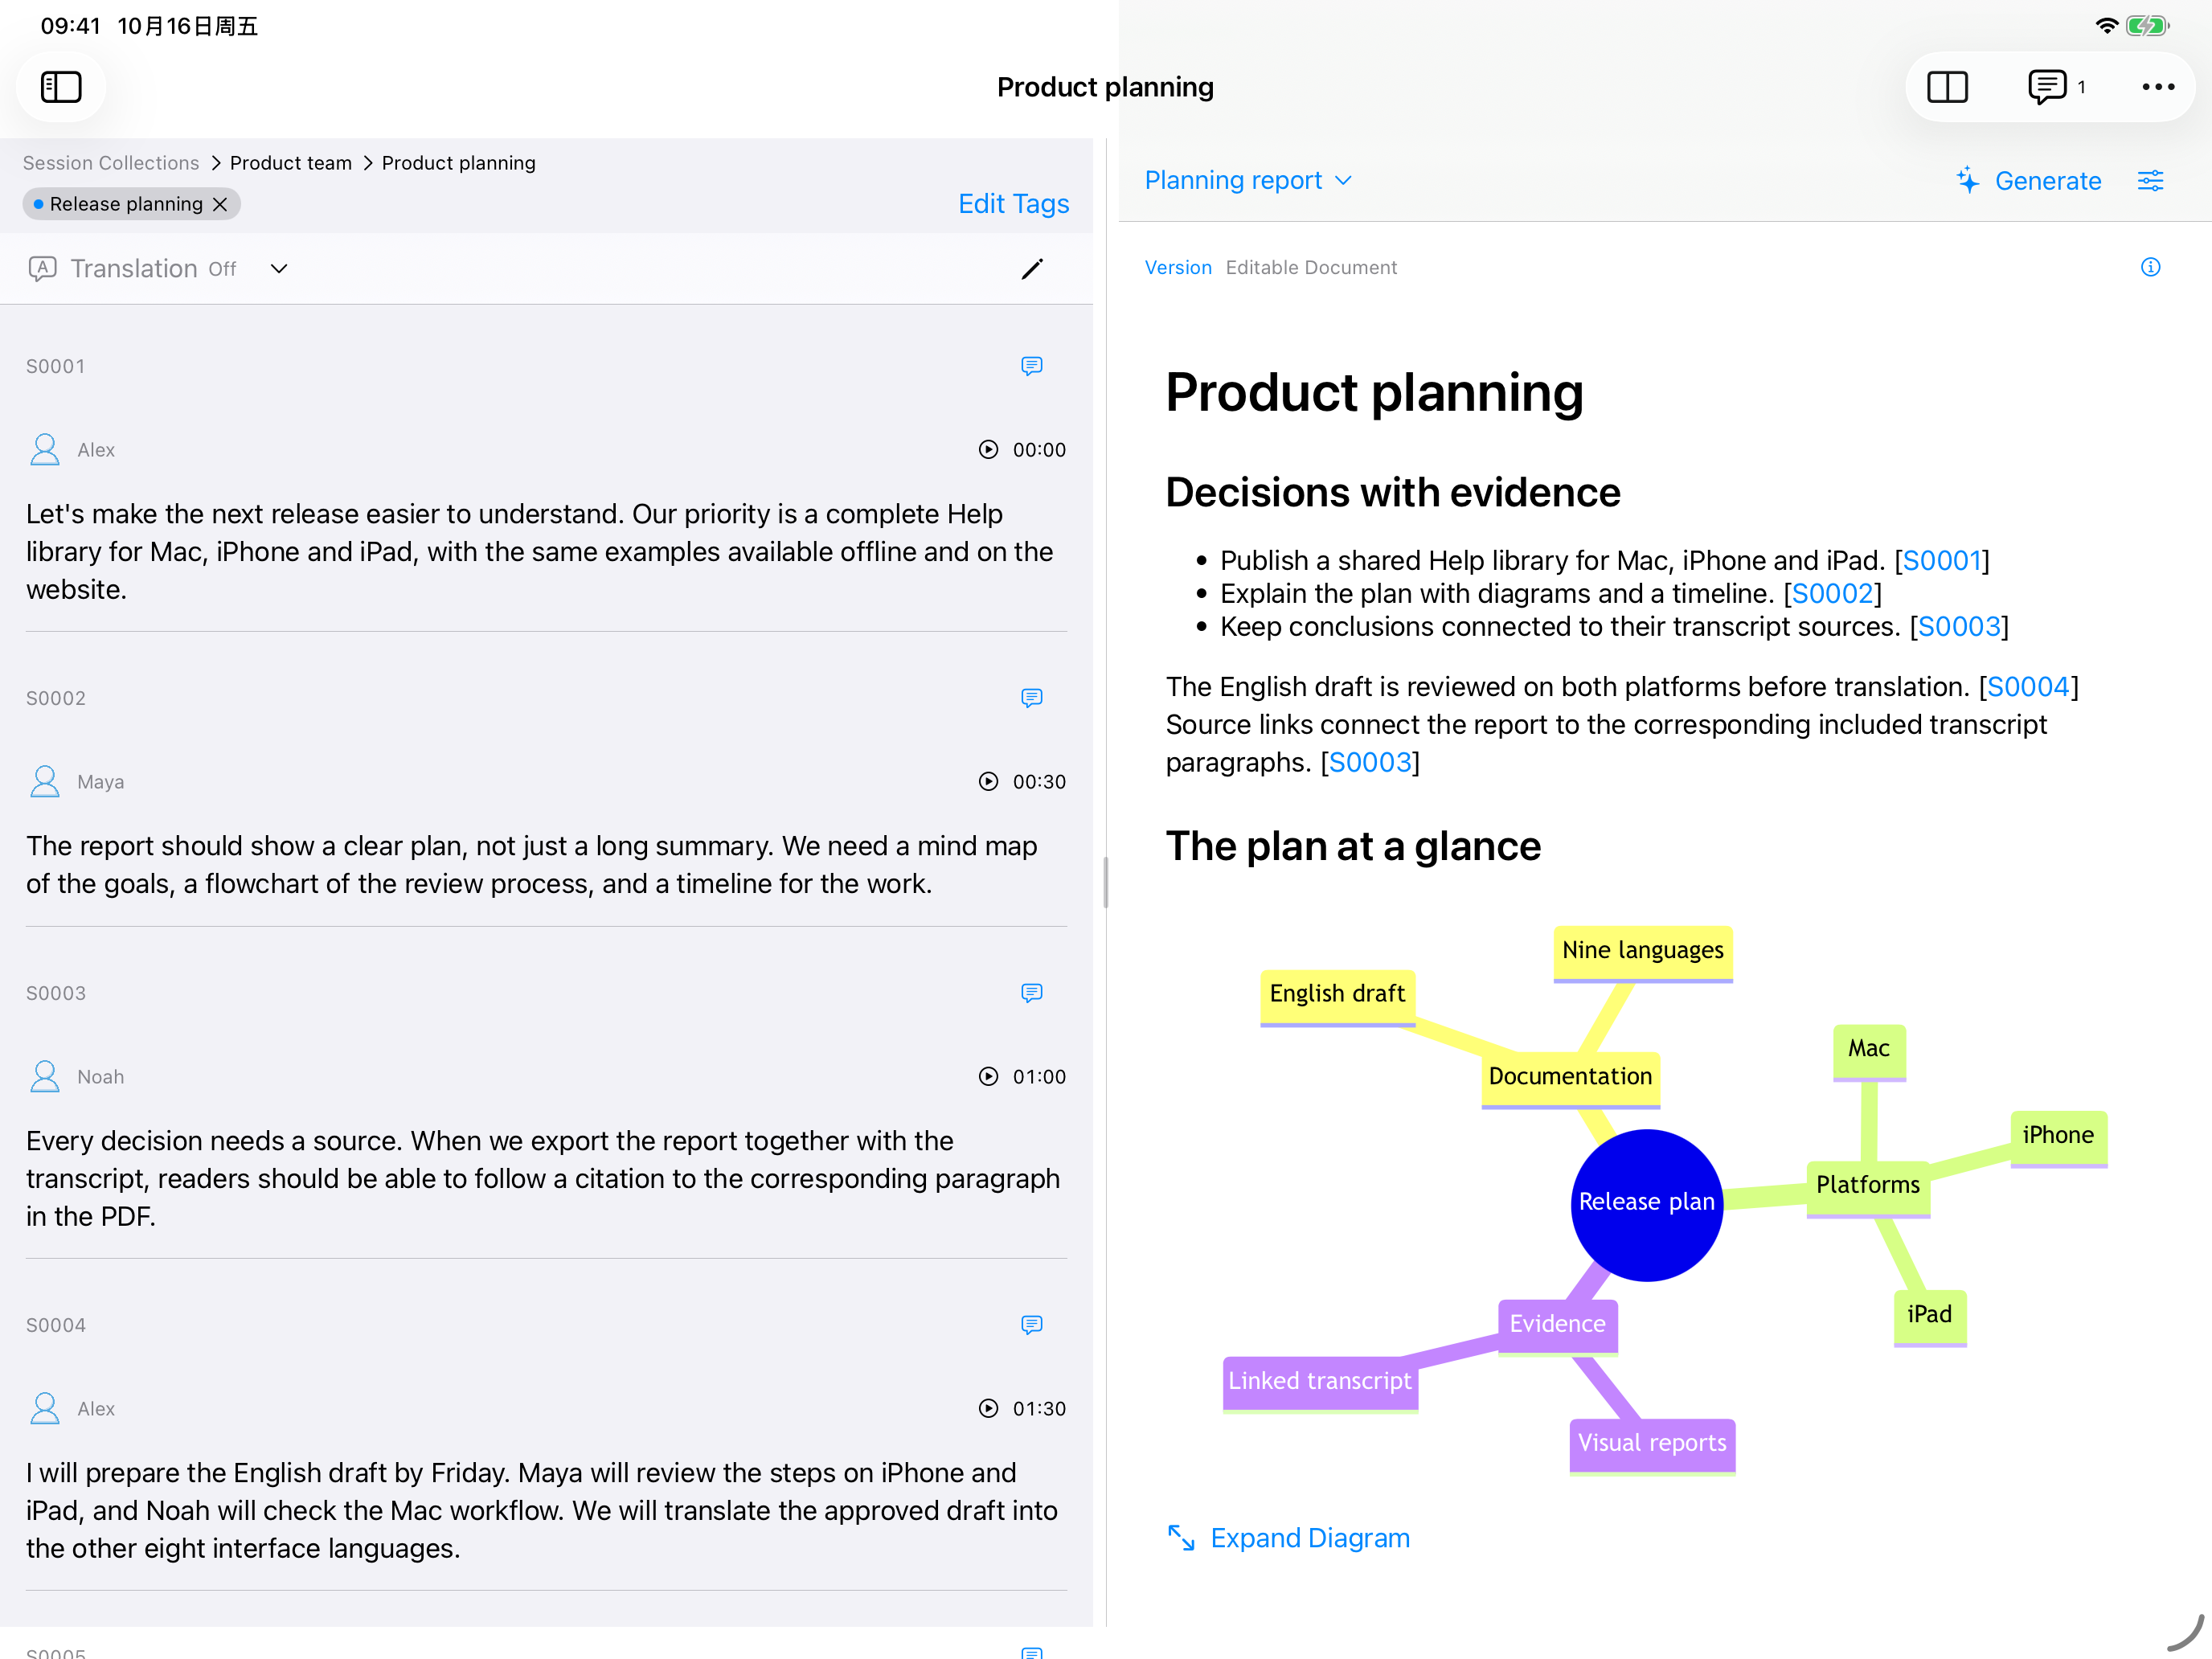The height and width of the screenshot is (1659, 2212).
Task: Add comment to segment S0001
Action: pos(1032,366)
